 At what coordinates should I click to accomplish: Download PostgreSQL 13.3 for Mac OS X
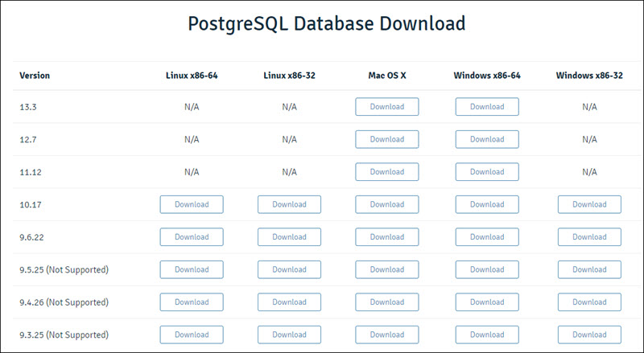387,107
